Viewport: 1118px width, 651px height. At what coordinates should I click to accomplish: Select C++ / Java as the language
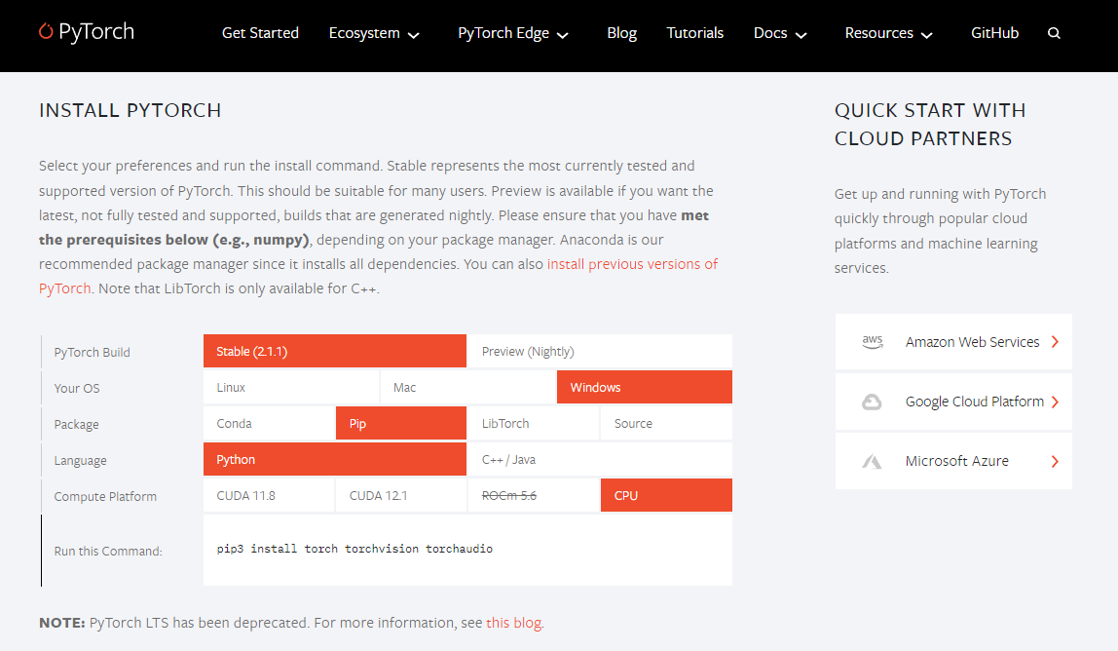600,460
